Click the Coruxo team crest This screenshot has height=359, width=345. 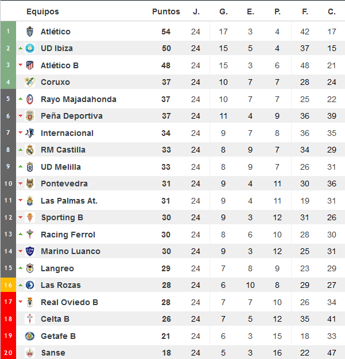[x=30, y=82]
